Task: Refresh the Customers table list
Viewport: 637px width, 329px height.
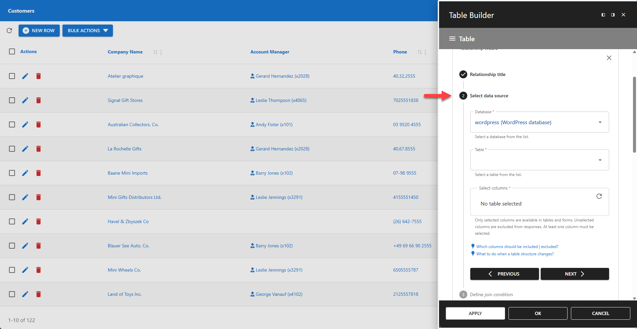Action: pos(9,31)
